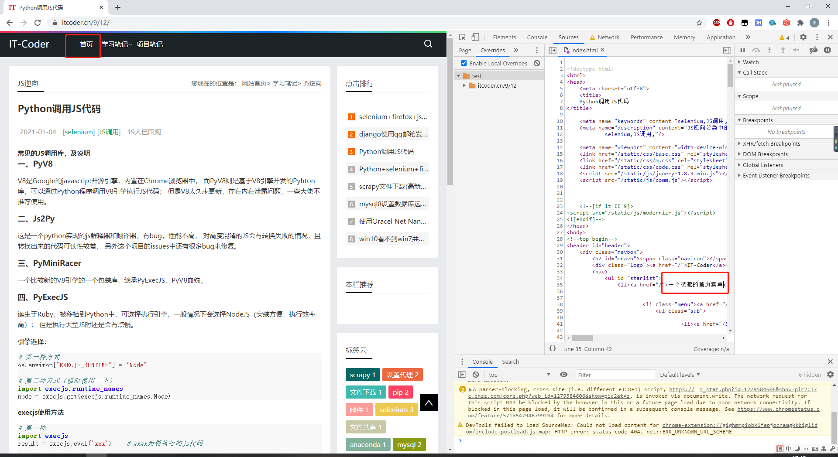Screen dimensions: 838x457
Task: Click the deactivate breakpoints icon
Action: coord(813,50)
